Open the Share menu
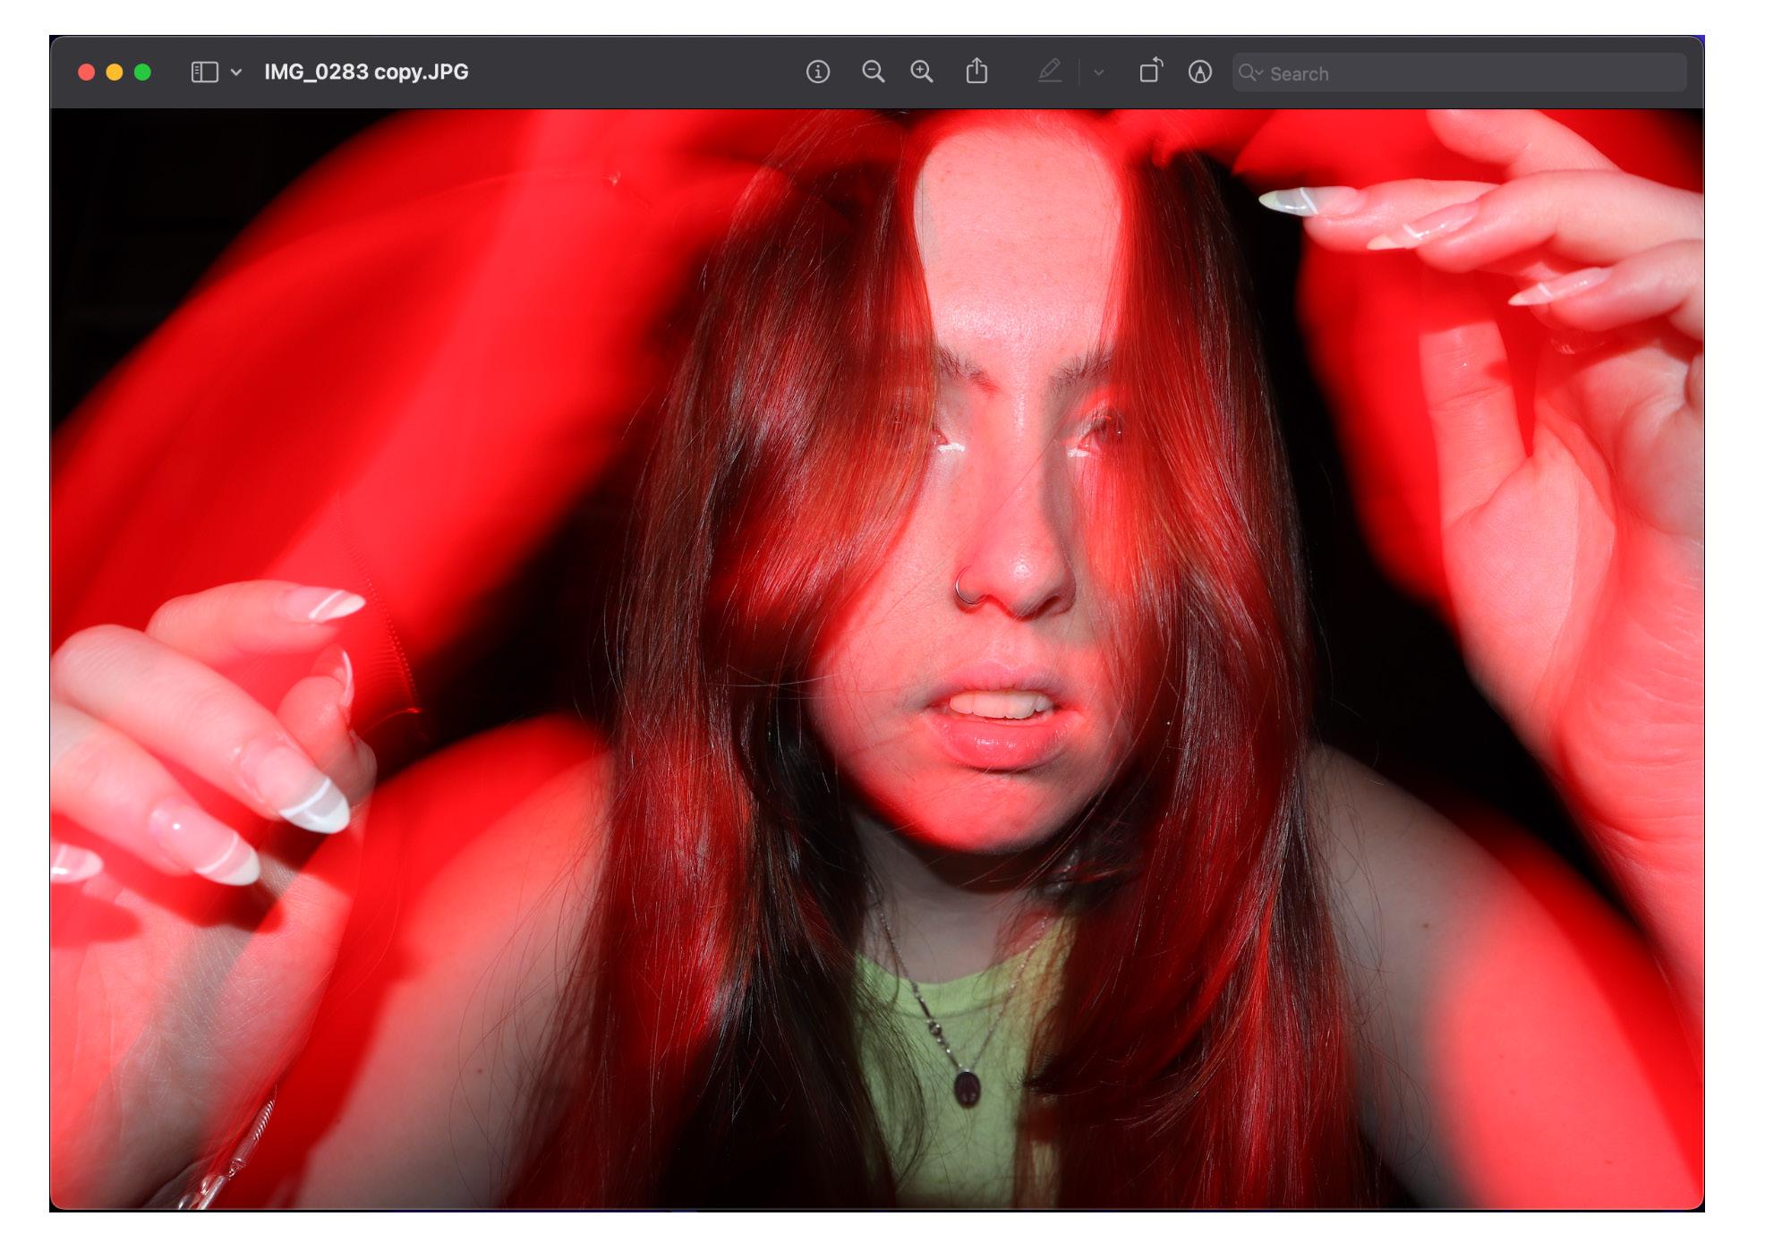The image size is (1765, 1242). point(976,72)
